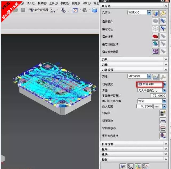Open Cutting Parameters (切削参数) icon
Viewport: 171px width, 169px height.
163,121
